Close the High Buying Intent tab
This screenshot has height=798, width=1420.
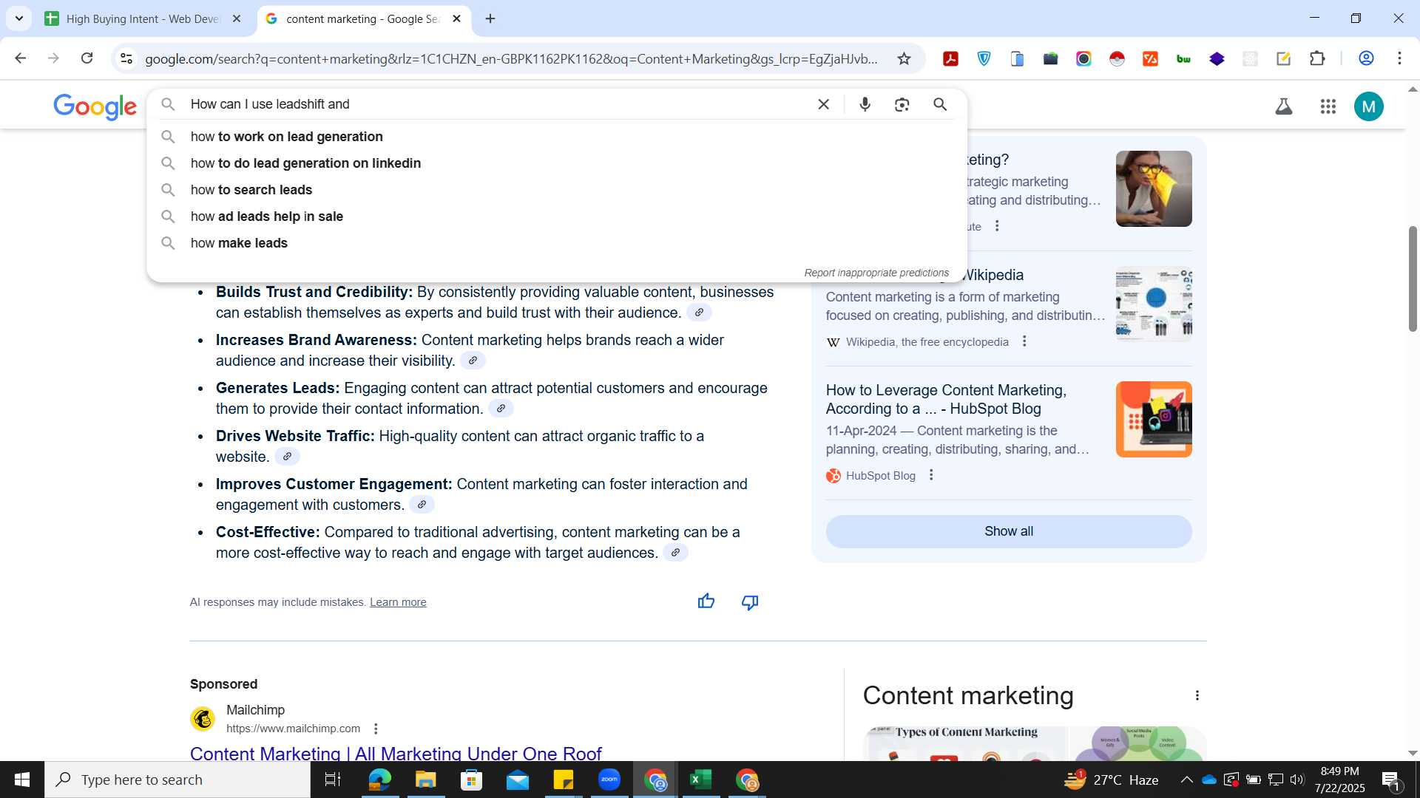click(x=237, y=18)
